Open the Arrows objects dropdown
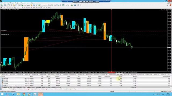172x96 pixels. (25, 7)
